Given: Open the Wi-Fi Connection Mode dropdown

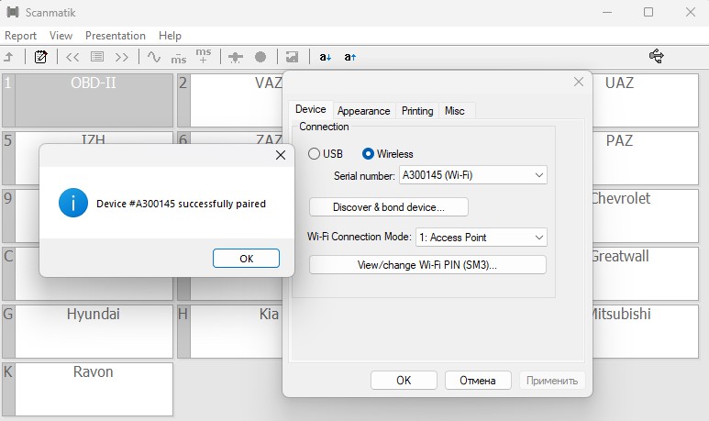Looking at the screenshot, I should [481, 237].
